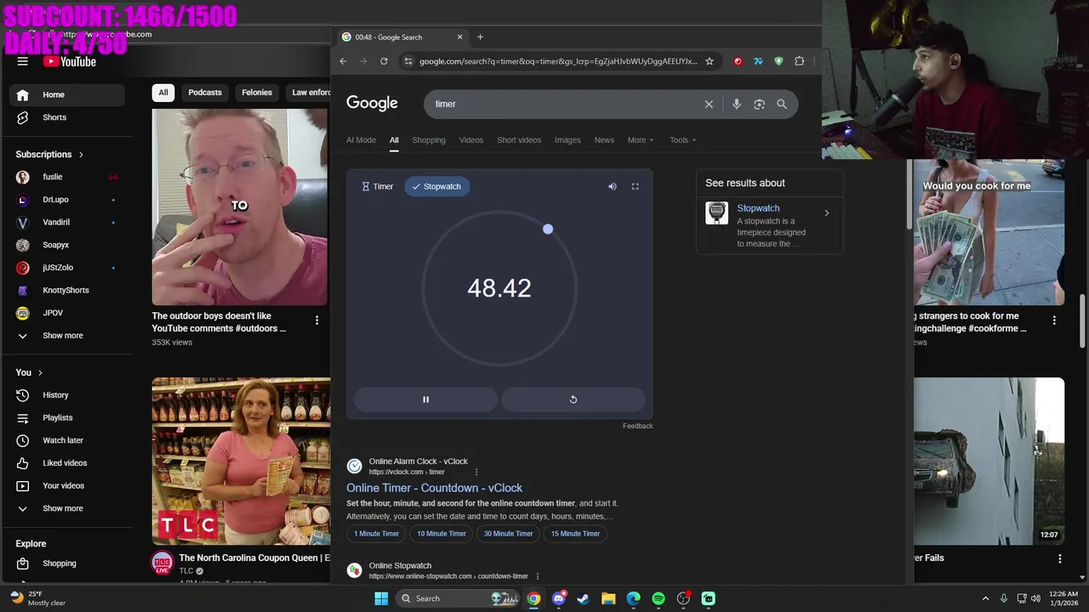Select the 15 Minute Timer chip
This screenshot has height=612, width=1089.
click(x=575, y=534)
